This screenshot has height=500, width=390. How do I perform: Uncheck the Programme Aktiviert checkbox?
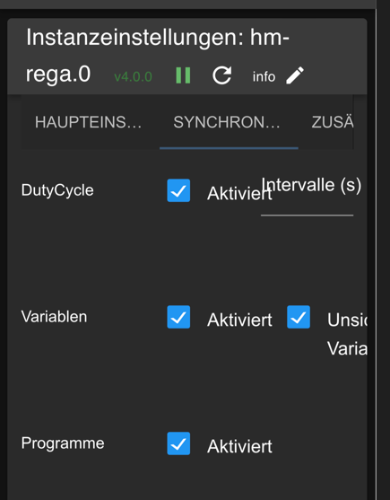pos(178,443)
